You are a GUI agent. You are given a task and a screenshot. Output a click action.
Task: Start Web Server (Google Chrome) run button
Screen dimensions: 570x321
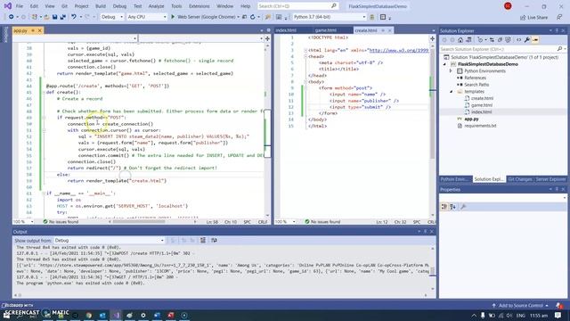click(x=205, y=17)
